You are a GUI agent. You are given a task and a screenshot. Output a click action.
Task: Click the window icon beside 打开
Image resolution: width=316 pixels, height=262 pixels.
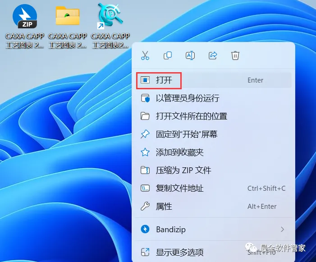pyautogui.click(x=145, y=80)
